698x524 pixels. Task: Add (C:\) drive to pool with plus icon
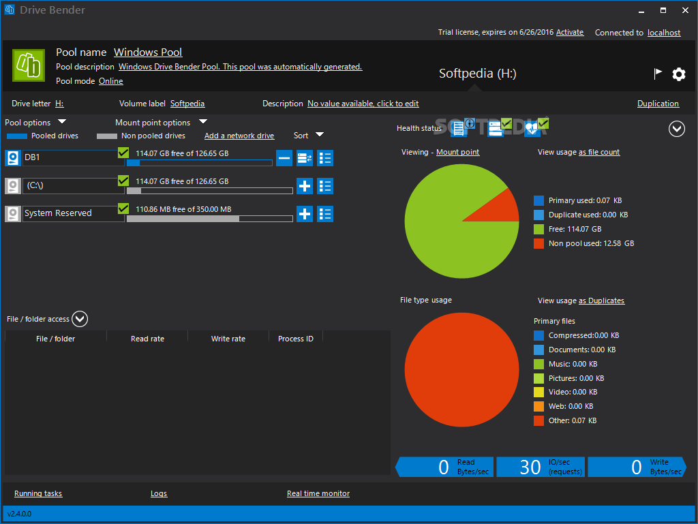coord(305,186)
